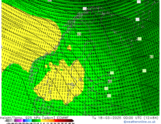Click the -54 value on the legend scale
This screenshot has width=161, height=124.
click(x=8, y=123)
